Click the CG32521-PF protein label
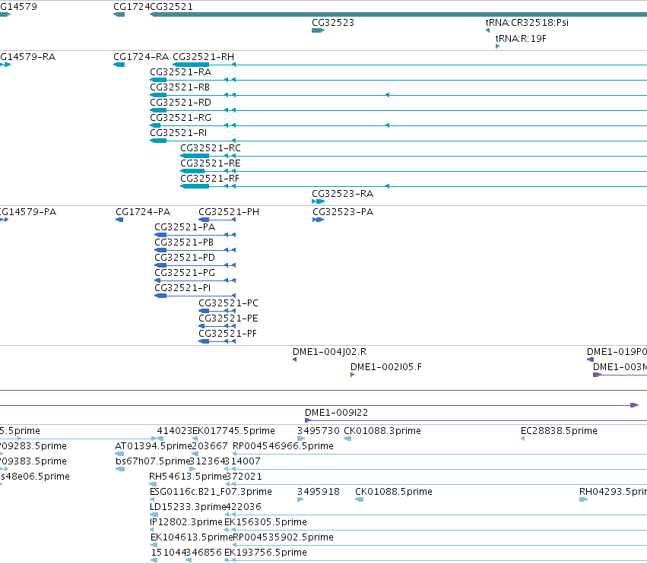Screen dimensions: 647x564 pyautogui.click(x=228, y=334)
